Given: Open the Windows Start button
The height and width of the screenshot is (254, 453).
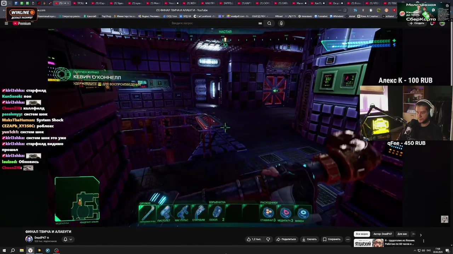Looking at the screenshot, I should point(4,250).
